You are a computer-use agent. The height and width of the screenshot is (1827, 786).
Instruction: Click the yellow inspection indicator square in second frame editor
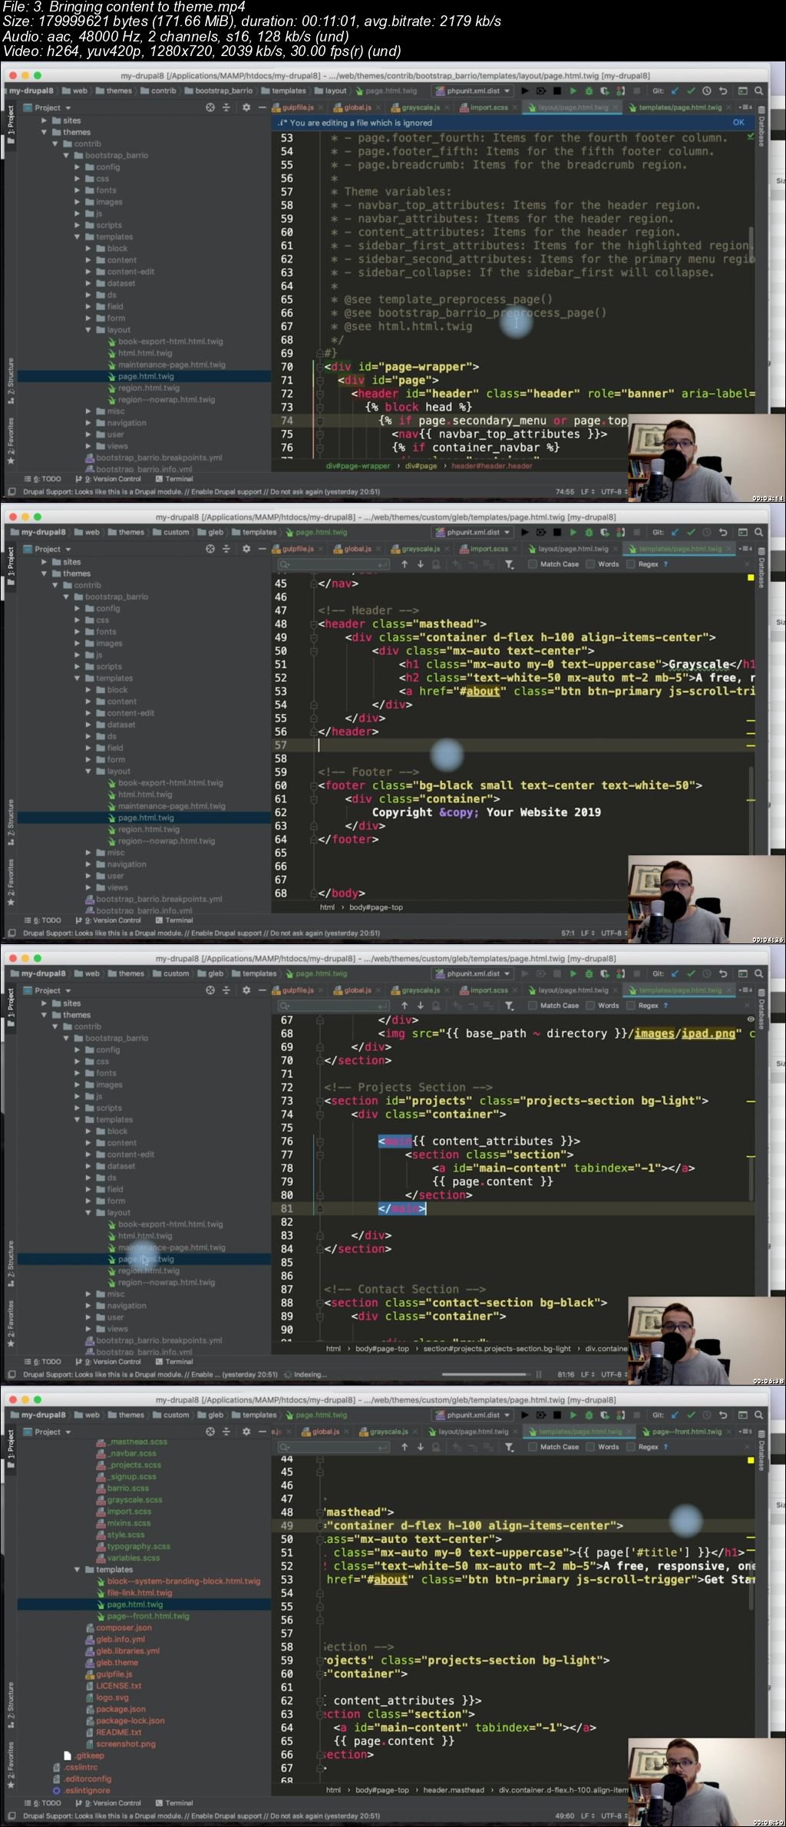coord(751,577)
